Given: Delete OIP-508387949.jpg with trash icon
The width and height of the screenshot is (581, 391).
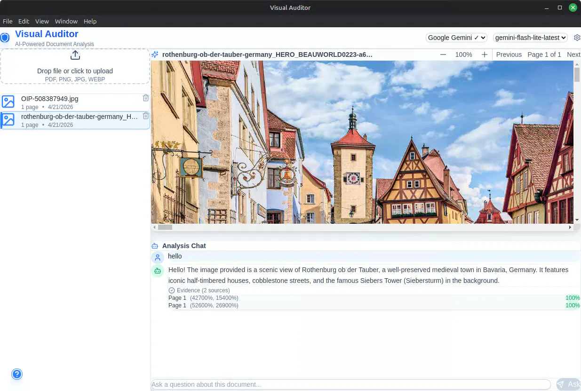Looking at the screenshot, I should click(x=146, y=98).
